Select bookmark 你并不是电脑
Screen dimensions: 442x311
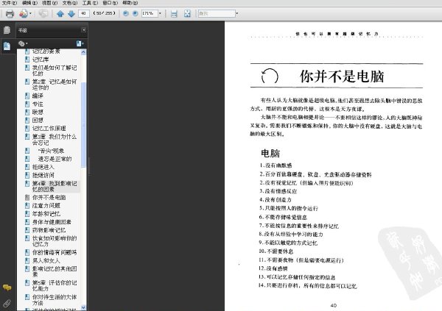[49, 198]
